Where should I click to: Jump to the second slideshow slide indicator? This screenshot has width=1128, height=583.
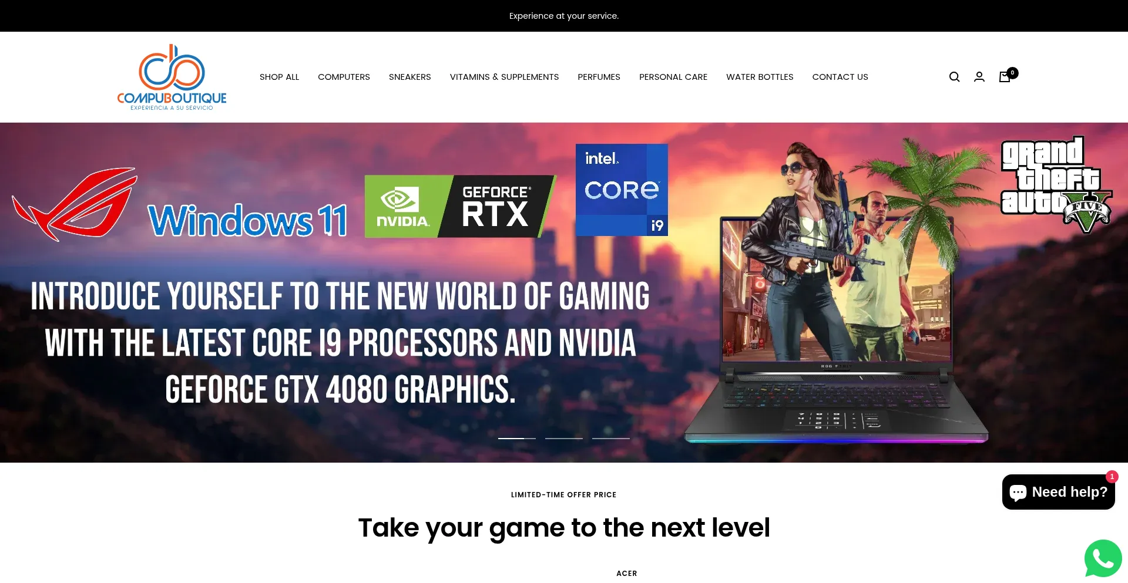[x=564, y=438]
